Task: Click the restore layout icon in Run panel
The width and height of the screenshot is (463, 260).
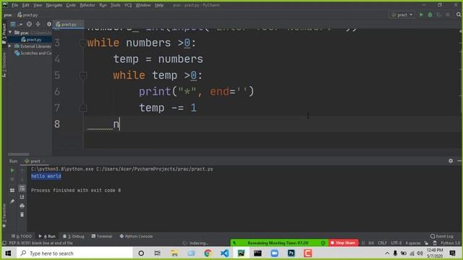Action: 12,191
